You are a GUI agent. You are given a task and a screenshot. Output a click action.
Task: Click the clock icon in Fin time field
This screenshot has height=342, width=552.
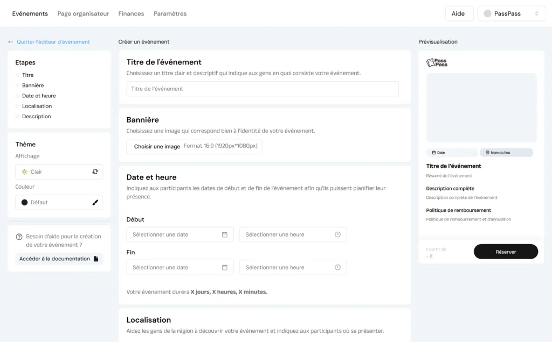pos(338,267)
